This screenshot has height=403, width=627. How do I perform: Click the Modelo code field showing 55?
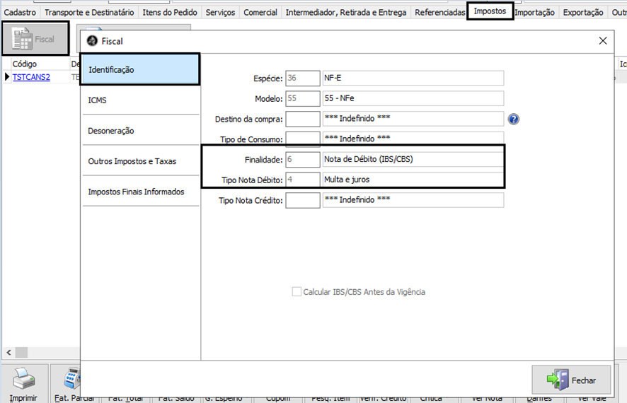coord(303,98)
